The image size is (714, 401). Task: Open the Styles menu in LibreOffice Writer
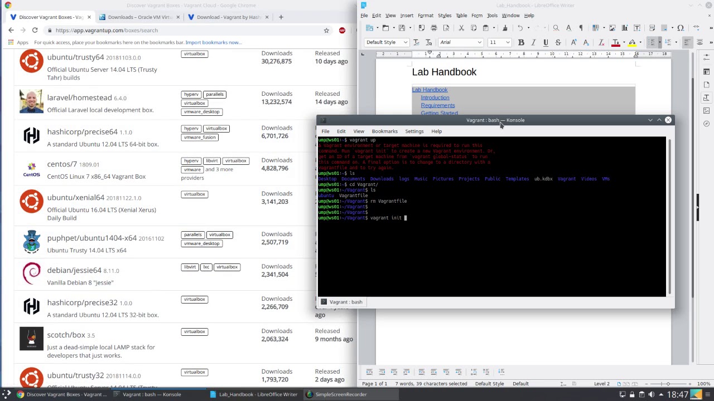click(445, 16)
